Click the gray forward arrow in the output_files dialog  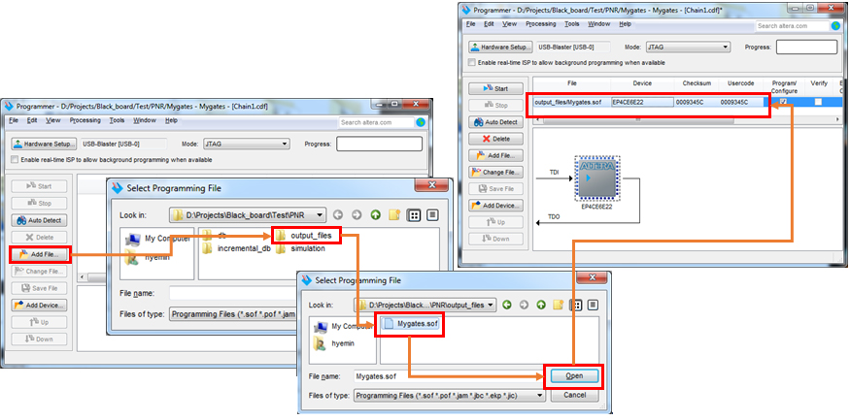(524, 305)
